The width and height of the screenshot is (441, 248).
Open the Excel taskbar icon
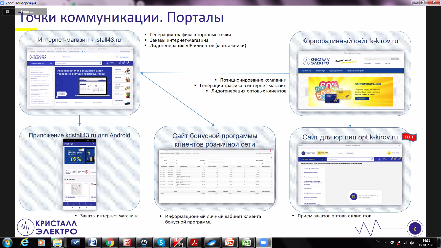[x=246, y=242]
